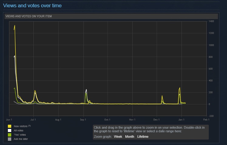
Task: Select the All votes legend label
Action: 19,130
